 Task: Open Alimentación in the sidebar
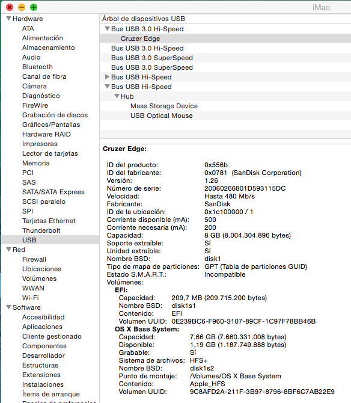tap(42, 38)
